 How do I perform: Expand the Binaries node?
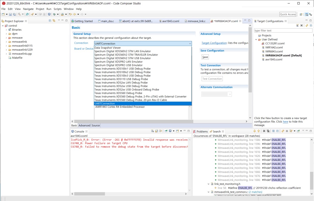(x=6, y=30)
